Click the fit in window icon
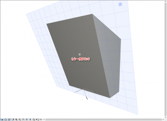The image size is (167, 121). click(x=34, y=119)
